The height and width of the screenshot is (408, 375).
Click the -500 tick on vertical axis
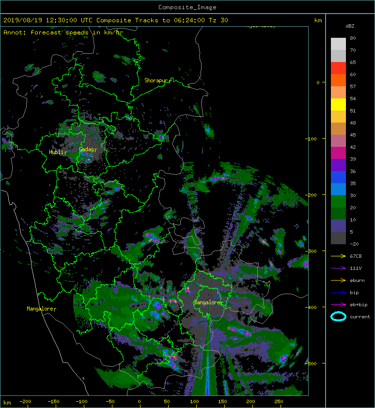(x=311, y=363)
